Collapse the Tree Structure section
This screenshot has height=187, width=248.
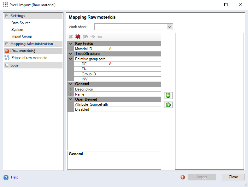pyautogui.click(x=71, y=54)
